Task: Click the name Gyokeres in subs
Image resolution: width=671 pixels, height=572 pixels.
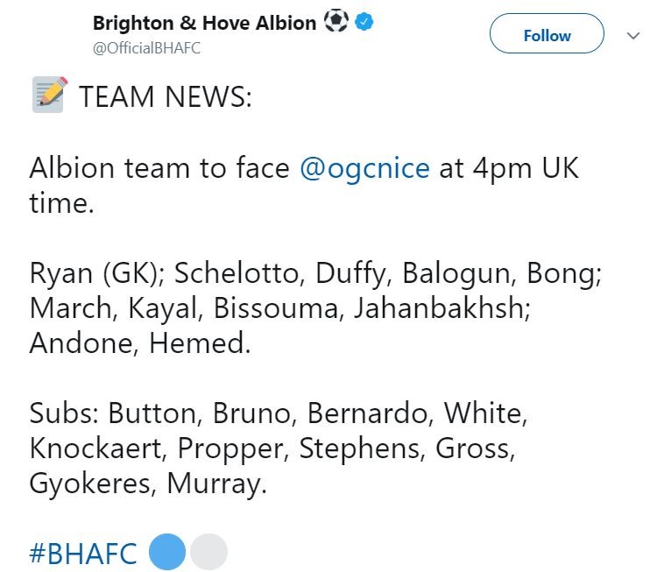Action: point(90,484)
